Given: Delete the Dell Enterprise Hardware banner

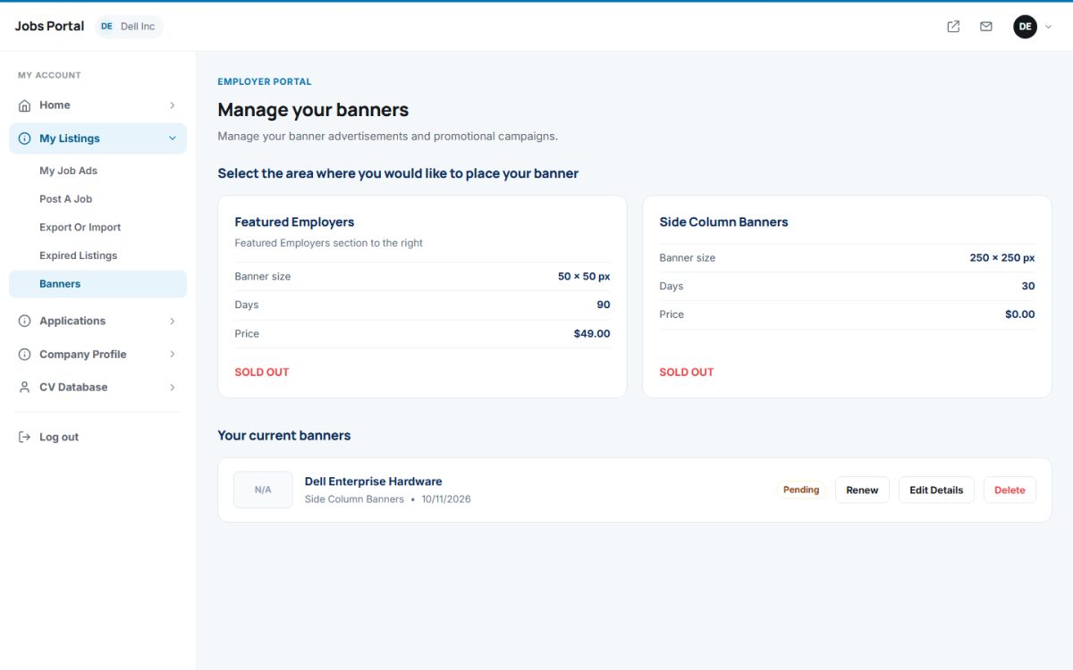Looking at the screenshot, I should pos(1010,490).
